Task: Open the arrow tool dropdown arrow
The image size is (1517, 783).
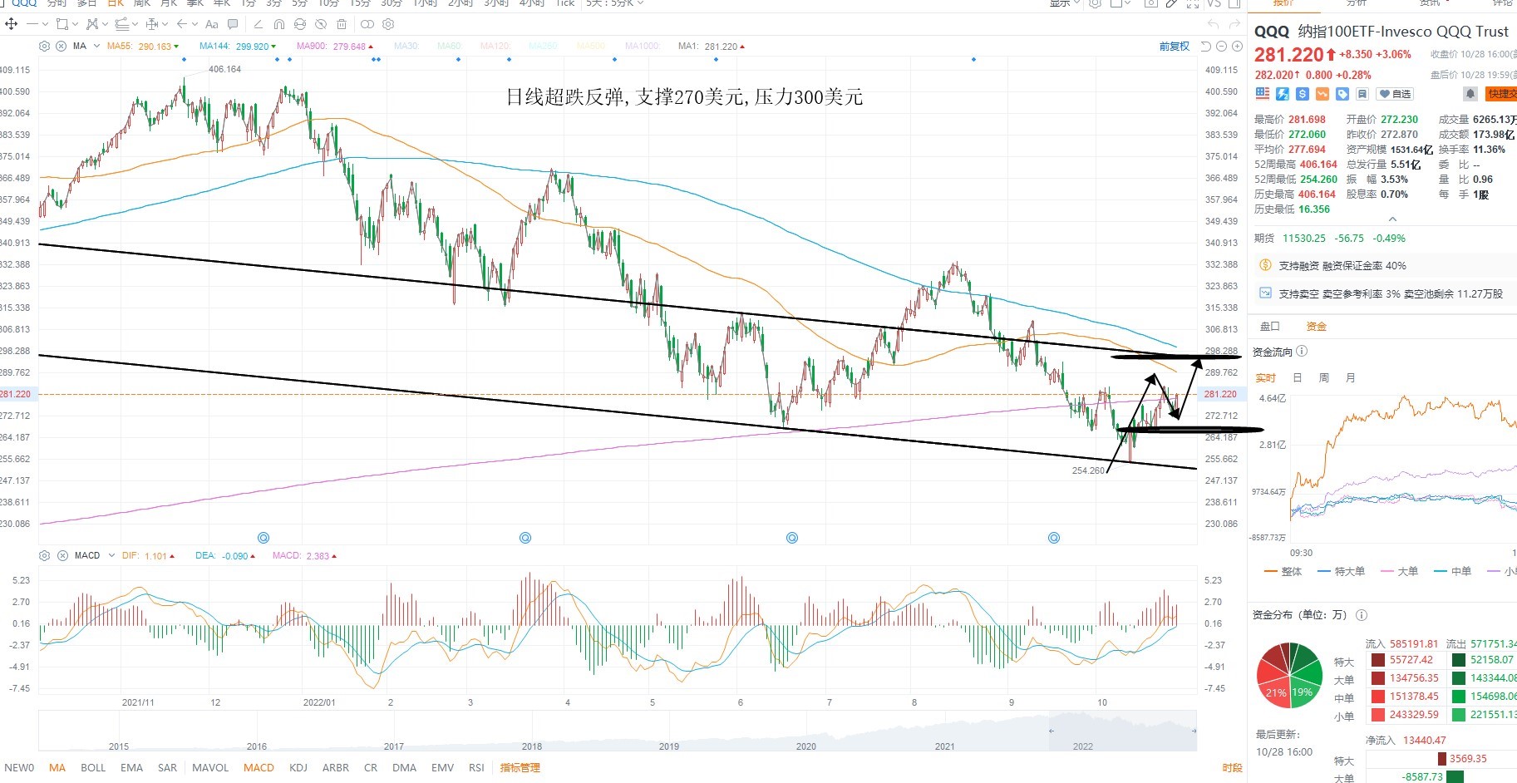Action: (195, 24)
